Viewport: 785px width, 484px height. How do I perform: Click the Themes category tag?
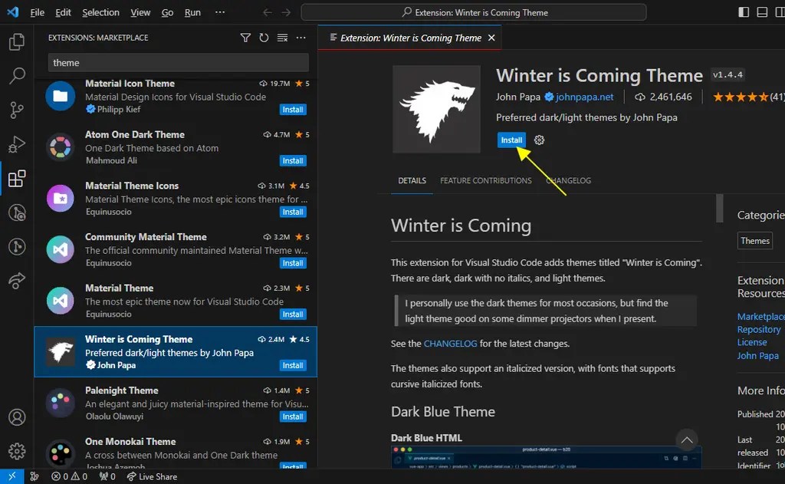click(x=755, y=241)
